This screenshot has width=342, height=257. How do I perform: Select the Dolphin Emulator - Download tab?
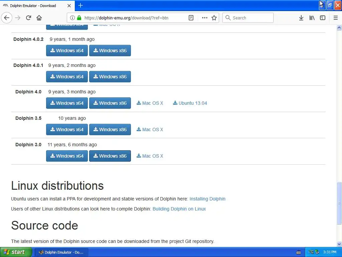(37, 6)
